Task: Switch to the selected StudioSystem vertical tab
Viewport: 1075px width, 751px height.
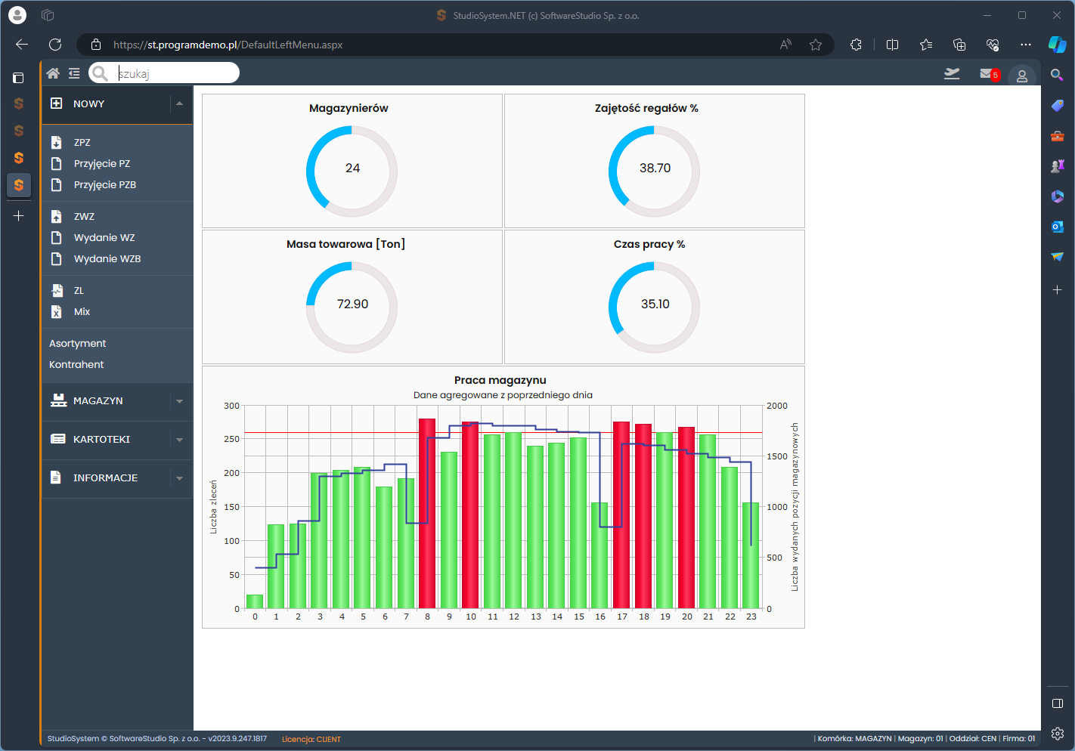Action: tap(19, 185)
